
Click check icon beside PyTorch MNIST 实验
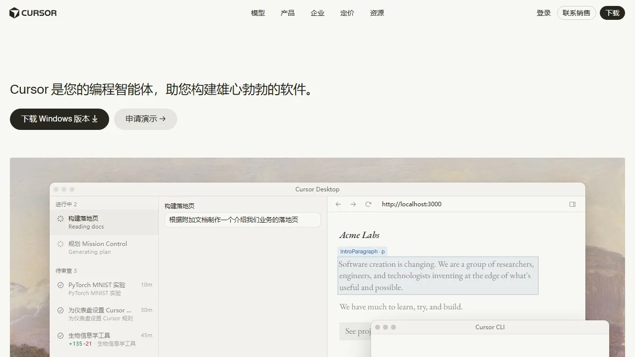click(x=61, y=285)
